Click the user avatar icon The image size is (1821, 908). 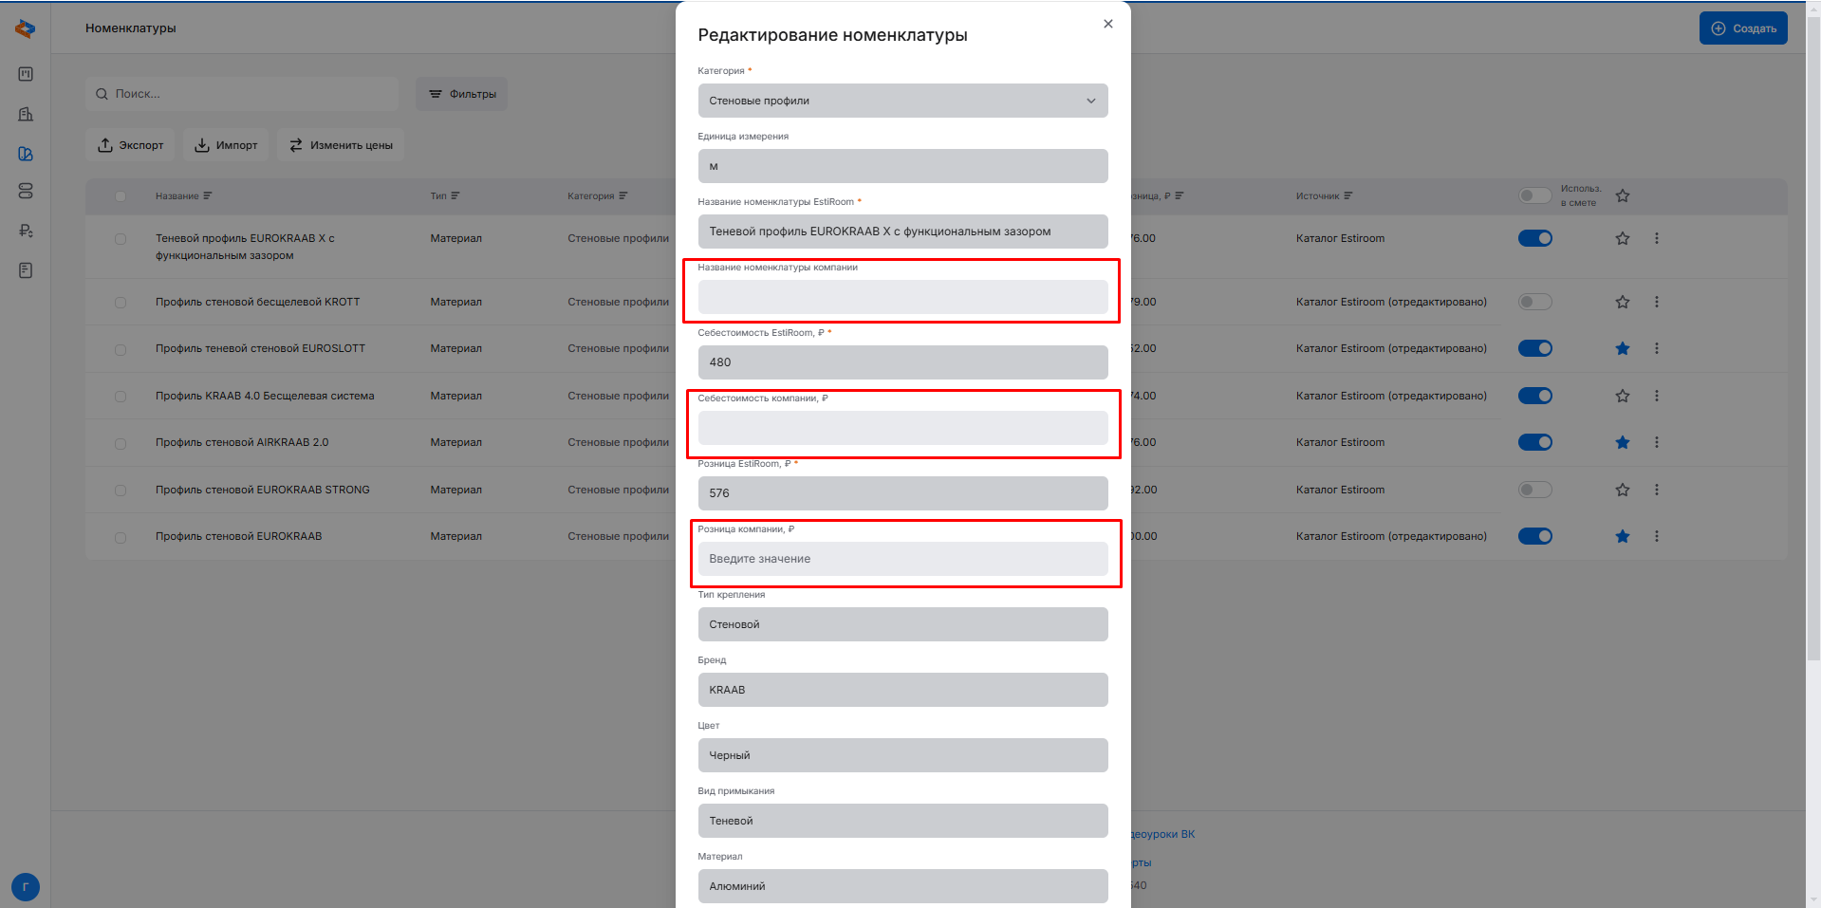pyautogui.click(x=26, y=887)
